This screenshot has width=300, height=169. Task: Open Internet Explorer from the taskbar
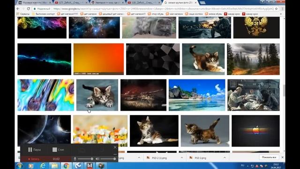pyautogui.click(x=43, y=166)
